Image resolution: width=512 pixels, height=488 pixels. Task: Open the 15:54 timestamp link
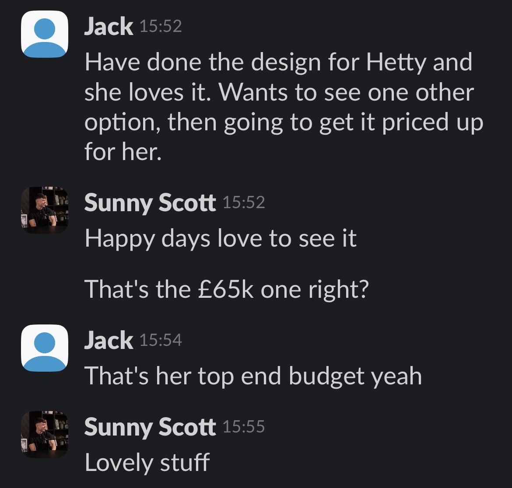point(160,340)
